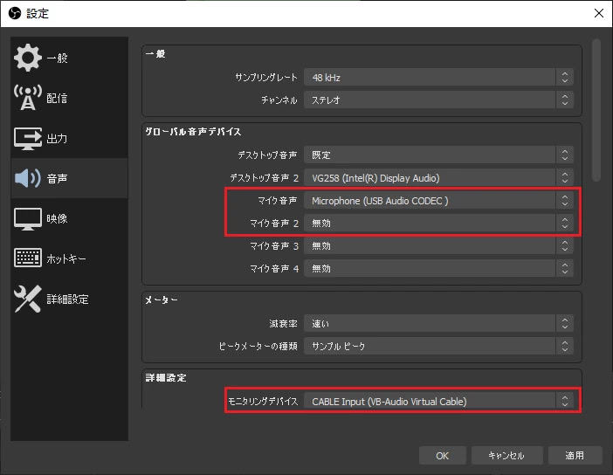Viewport: 613px width, 475px height.
Task: Click the Output monitor-arrow icon
Action: pyautogui.click(x=27, y=138)
